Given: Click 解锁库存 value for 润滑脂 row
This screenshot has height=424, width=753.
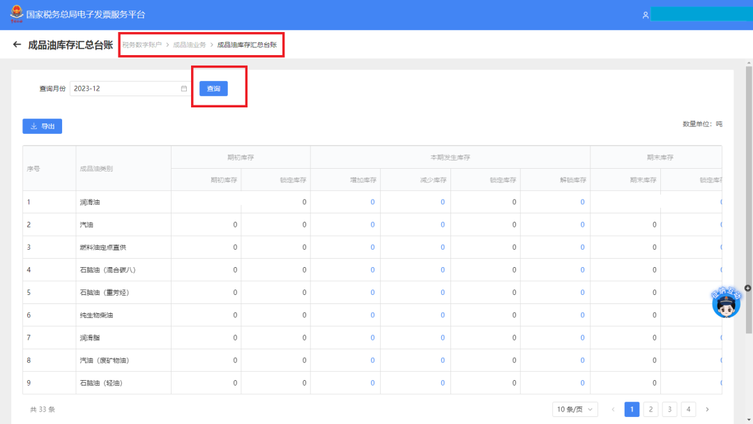Looking at the screenshot, I should click(582, 338).
